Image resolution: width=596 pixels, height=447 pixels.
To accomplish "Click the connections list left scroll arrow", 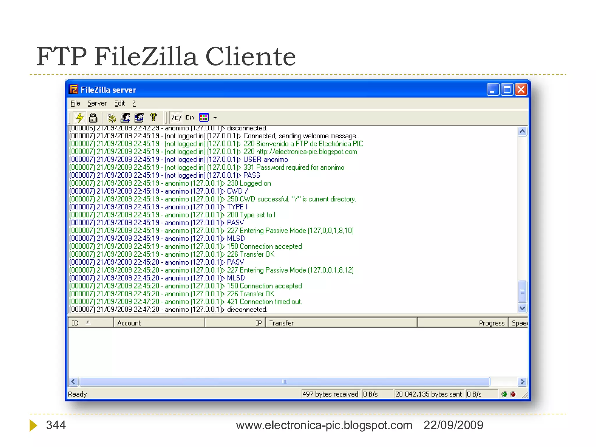I will (x=73, y=382).
